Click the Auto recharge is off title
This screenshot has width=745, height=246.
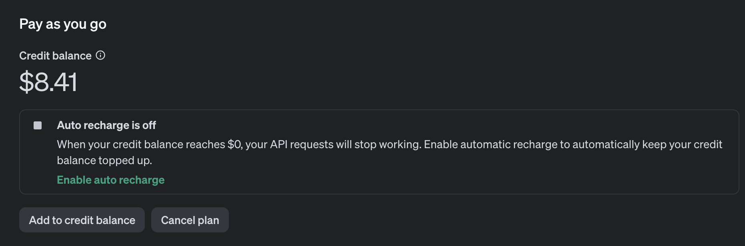[x=106, y=125]
